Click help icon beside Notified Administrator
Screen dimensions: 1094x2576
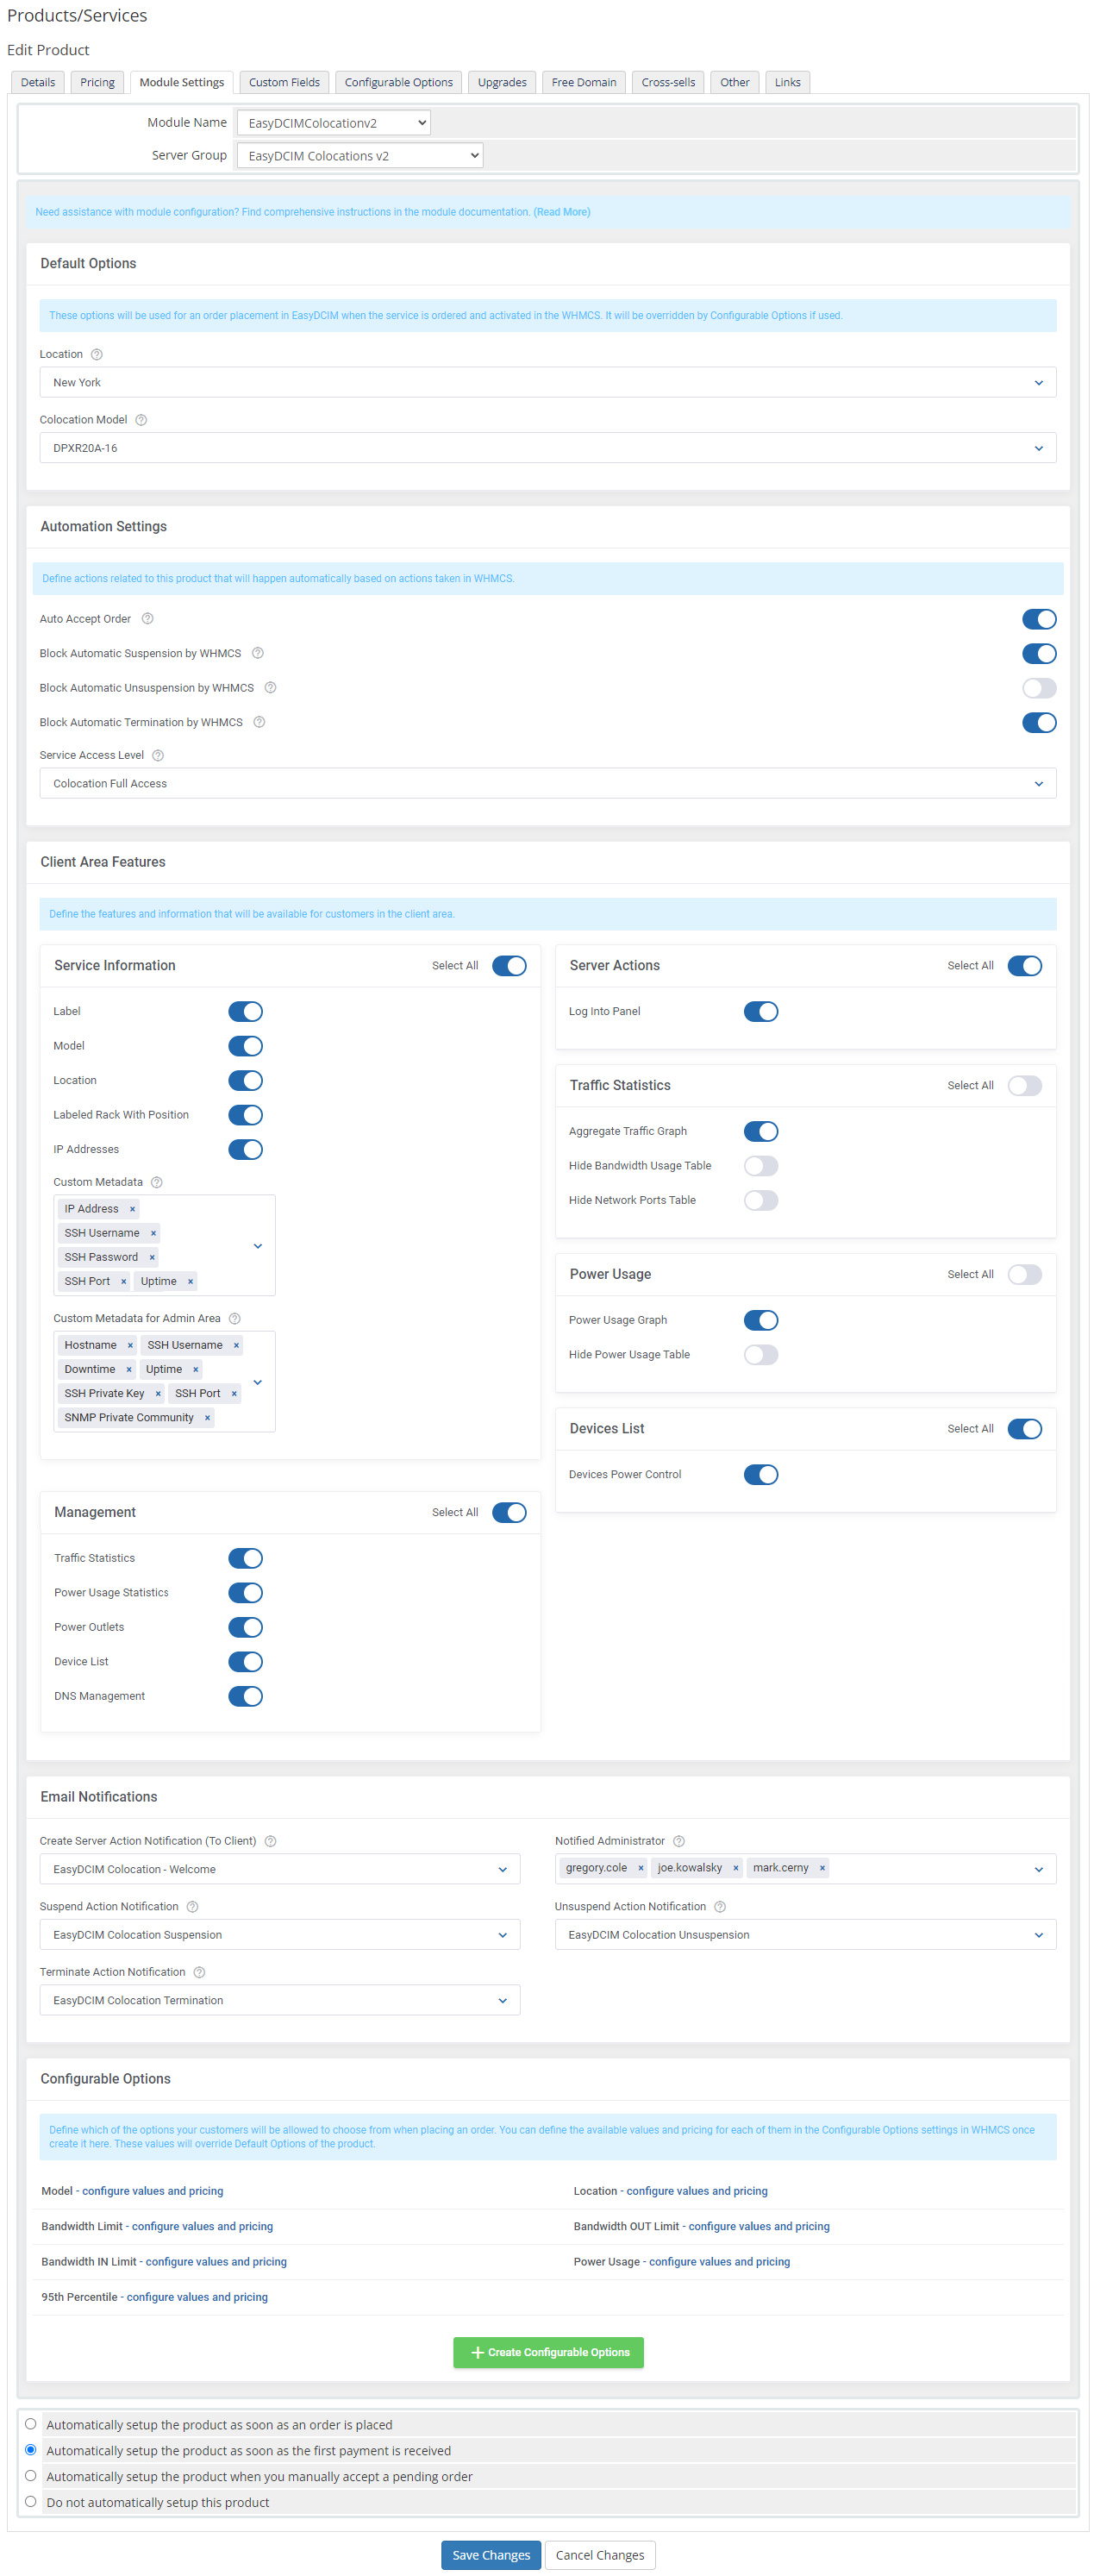tap(678, 1841)
